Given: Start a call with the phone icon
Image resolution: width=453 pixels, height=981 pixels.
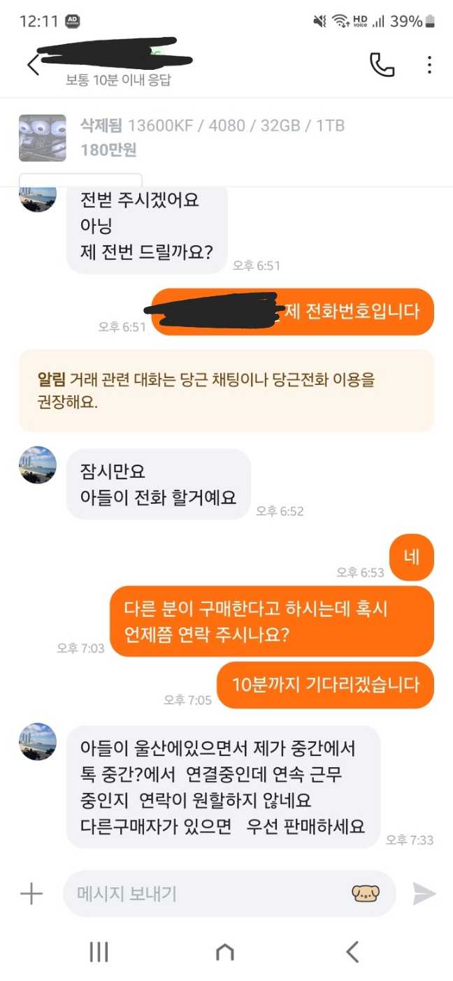Looking at the screenshot, I should pos(382,65).
